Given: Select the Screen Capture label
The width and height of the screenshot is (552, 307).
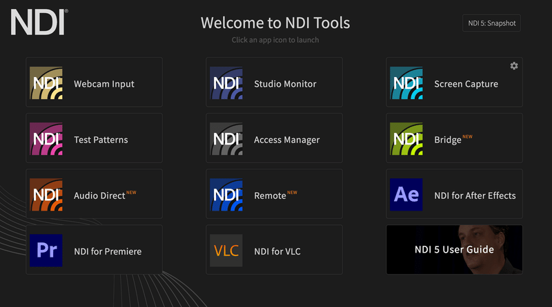Looking at the screenshot, I should click(466, 84).
